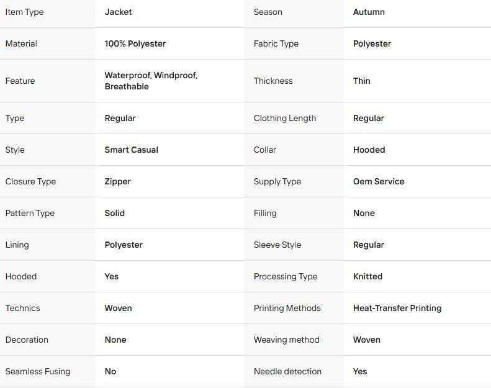Select the Waterproof, Windproof, Breathable feature text
The image size is (491, 388).
click(x=151, y=81)
